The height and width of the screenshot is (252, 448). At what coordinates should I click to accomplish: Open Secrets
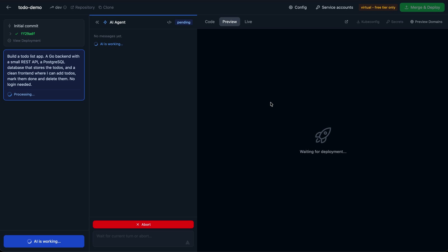coord(395,22)
